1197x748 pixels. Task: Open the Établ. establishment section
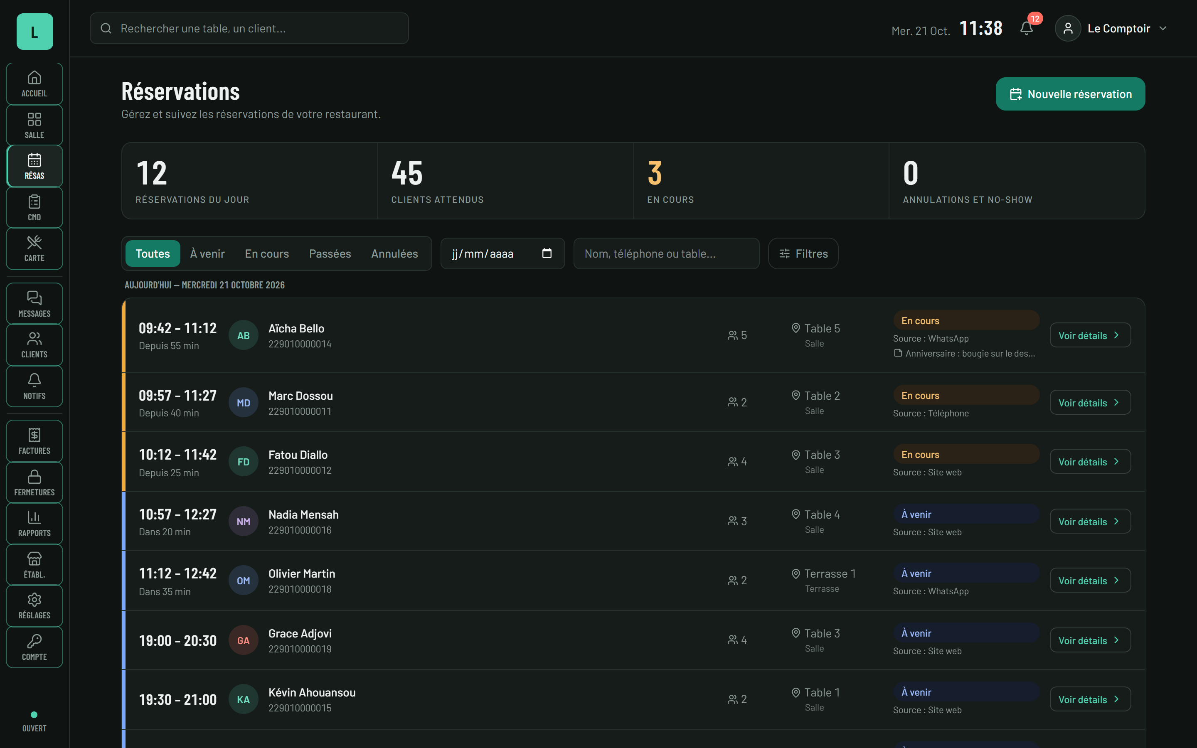click(x=34, y=565)
